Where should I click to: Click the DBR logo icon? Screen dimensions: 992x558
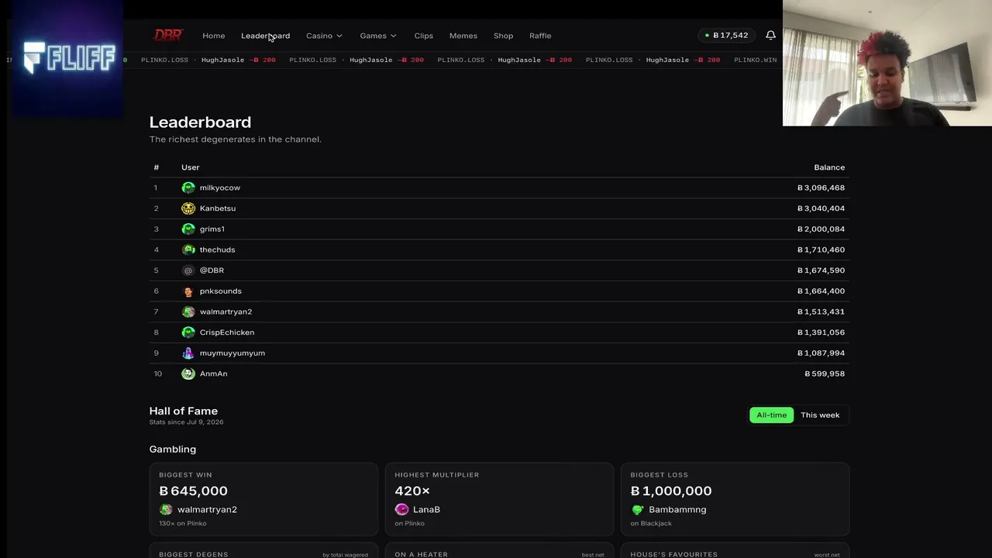[x=167, y=35]
